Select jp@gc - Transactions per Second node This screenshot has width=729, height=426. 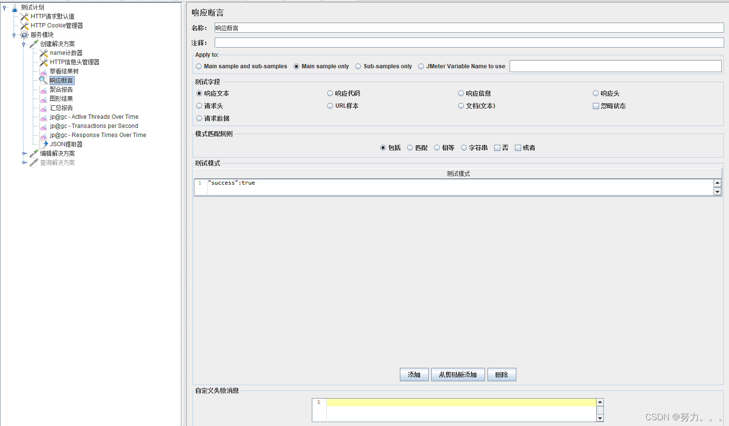click(x=94, y=126)
